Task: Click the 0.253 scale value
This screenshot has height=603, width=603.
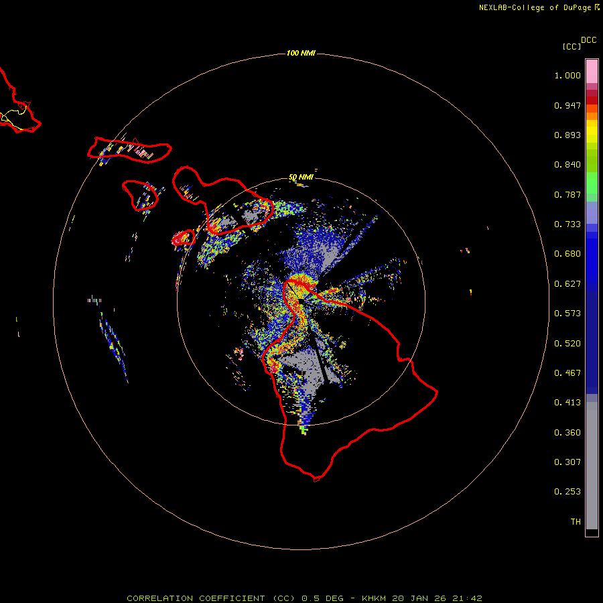Action: coord(567,492)
